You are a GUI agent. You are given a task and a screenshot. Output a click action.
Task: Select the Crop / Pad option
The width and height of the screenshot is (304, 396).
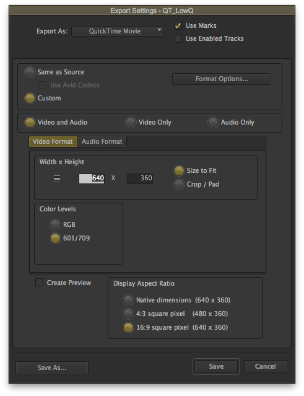point(179,184)
